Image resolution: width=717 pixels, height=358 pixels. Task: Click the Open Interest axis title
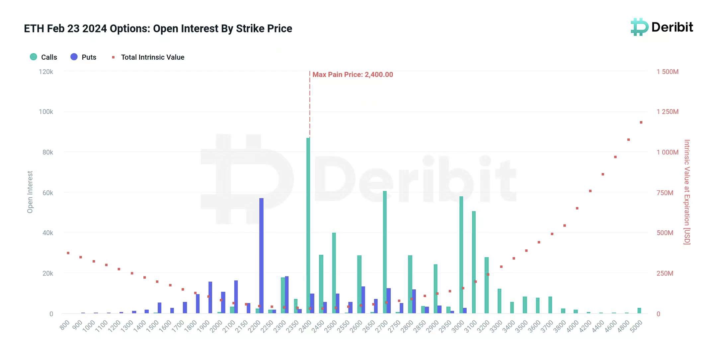(x=30, y=192)
